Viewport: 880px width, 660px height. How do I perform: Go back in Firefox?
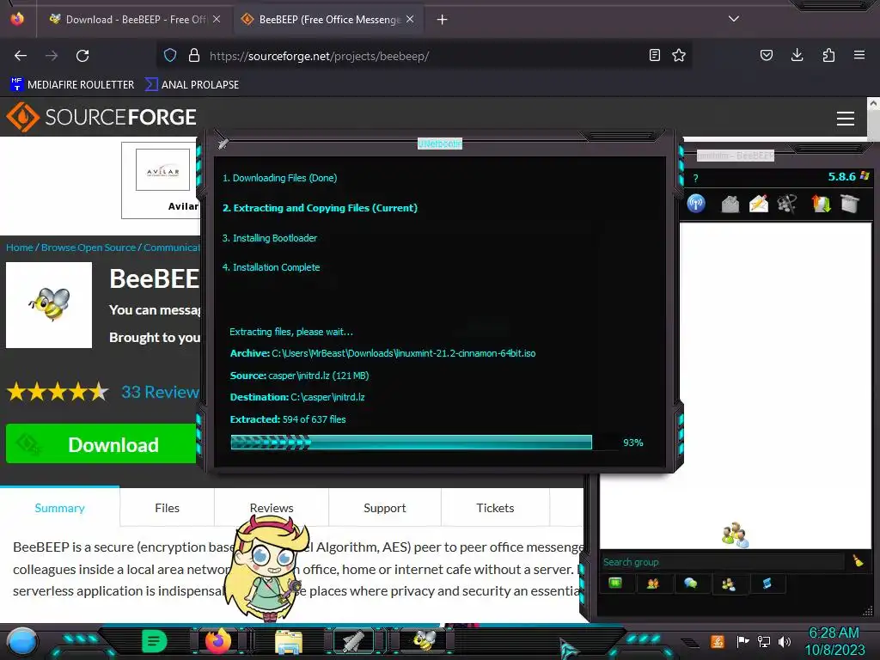point(21,56)
